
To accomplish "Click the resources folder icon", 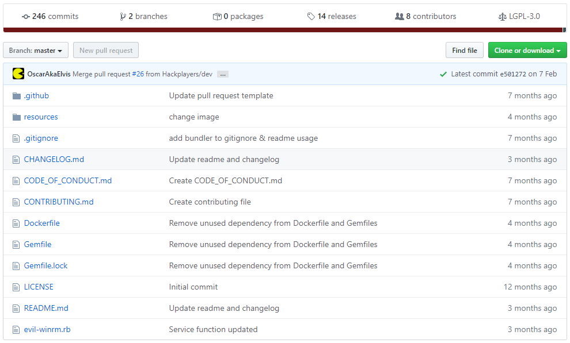I will [x=16, y=117].
